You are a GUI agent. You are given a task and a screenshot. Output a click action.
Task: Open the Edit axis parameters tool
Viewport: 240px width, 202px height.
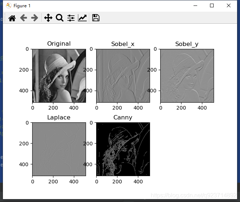82,18
